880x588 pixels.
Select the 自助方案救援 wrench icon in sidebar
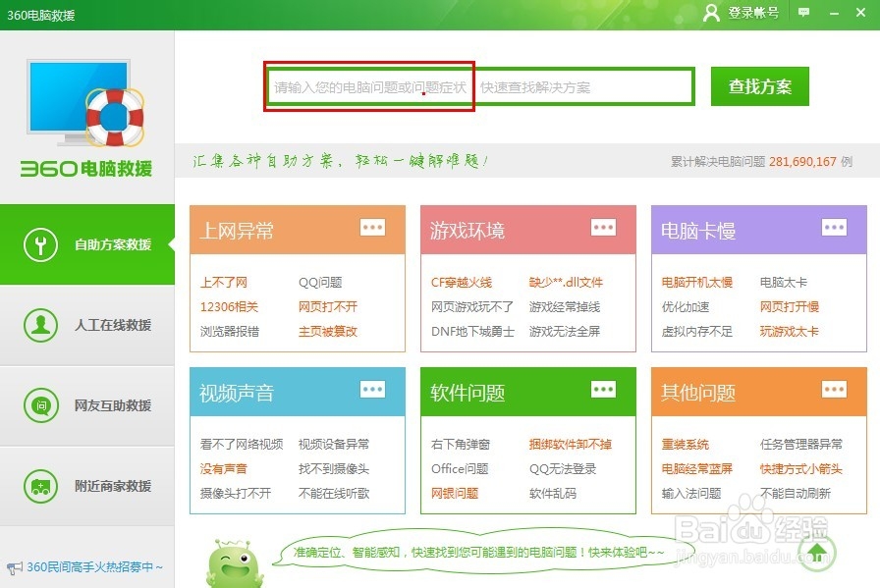pyautogui.click(x=39, y=244)
